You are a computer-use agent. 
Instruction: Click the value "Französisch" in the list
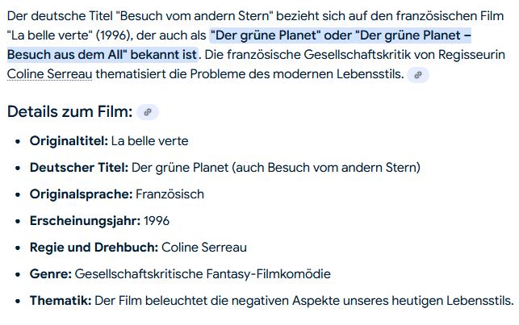click(170, 194)
